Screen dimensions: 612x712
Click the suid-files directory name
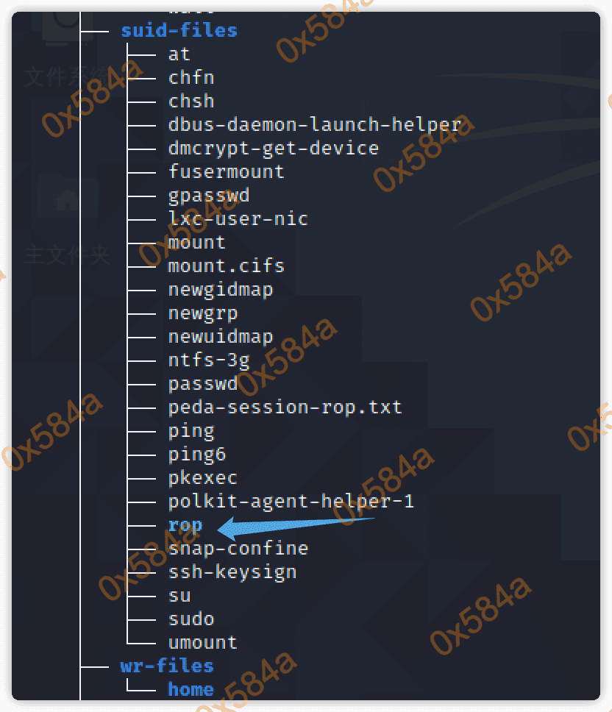coord(179,31)
